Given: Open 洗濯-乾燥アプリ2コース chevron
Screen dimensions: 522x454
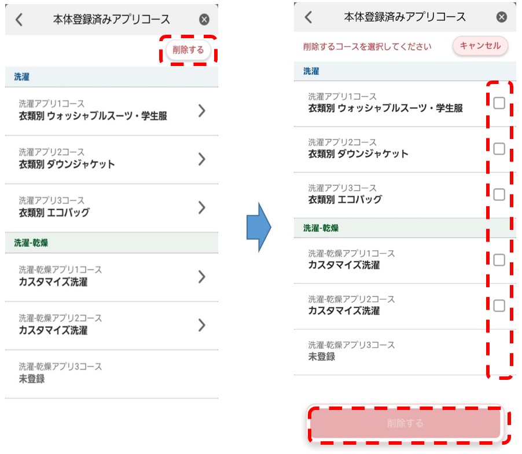Looking at the screenshot, I should click(202, 325).
